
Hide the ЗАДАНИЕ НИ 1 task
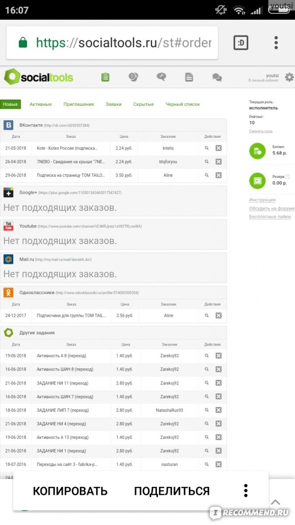(219, 451)
